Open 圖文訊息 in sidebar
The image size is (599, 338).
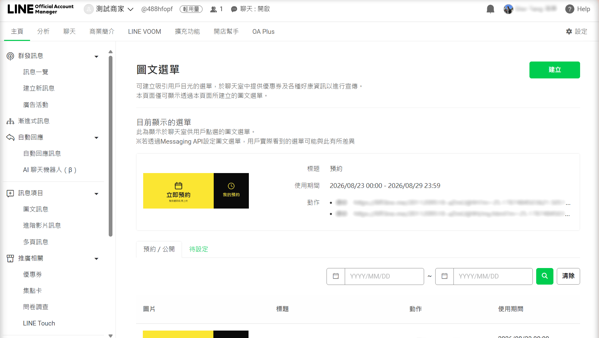36,209
